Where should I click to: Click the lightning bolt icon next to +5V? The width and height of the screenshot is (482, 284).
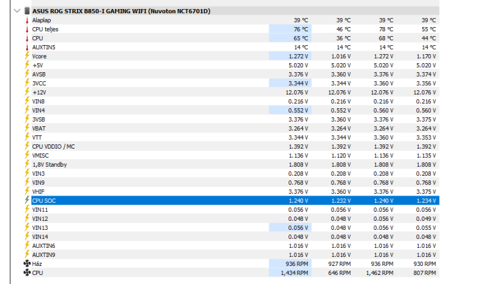tap(27, 65)
